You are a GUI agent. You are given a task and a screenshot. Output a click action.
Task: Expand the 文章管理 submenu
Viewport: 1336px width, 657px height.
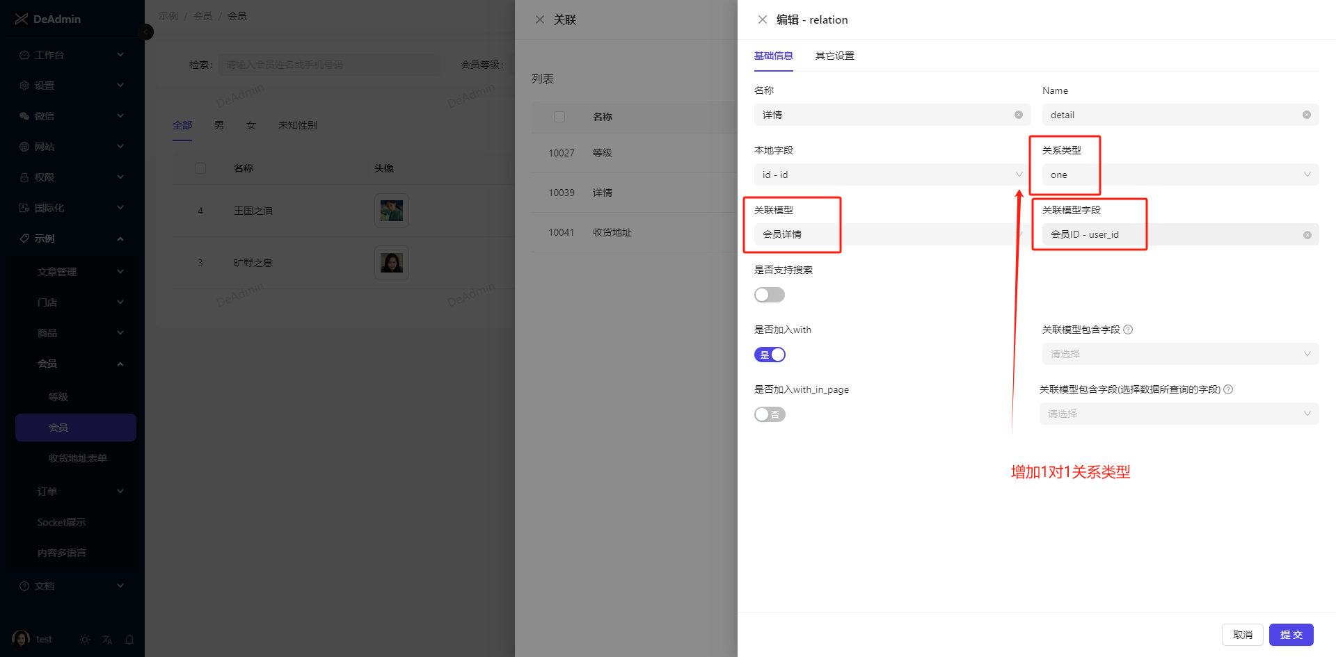75,272
